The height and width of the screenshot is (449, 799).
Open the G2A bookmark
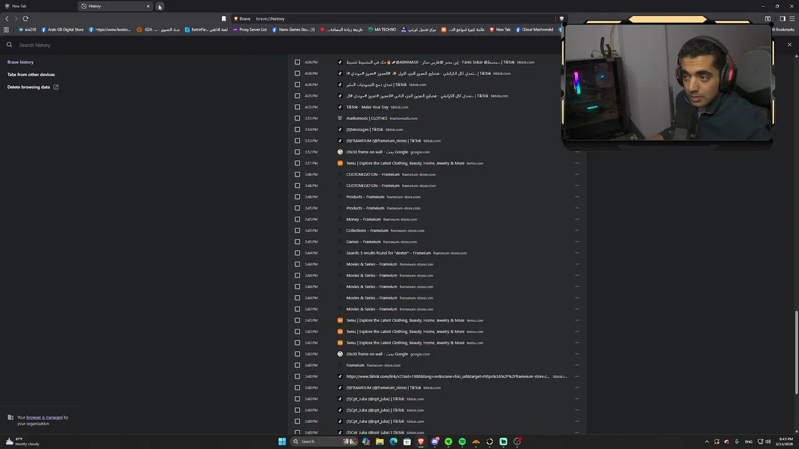(x=159, y=29)
